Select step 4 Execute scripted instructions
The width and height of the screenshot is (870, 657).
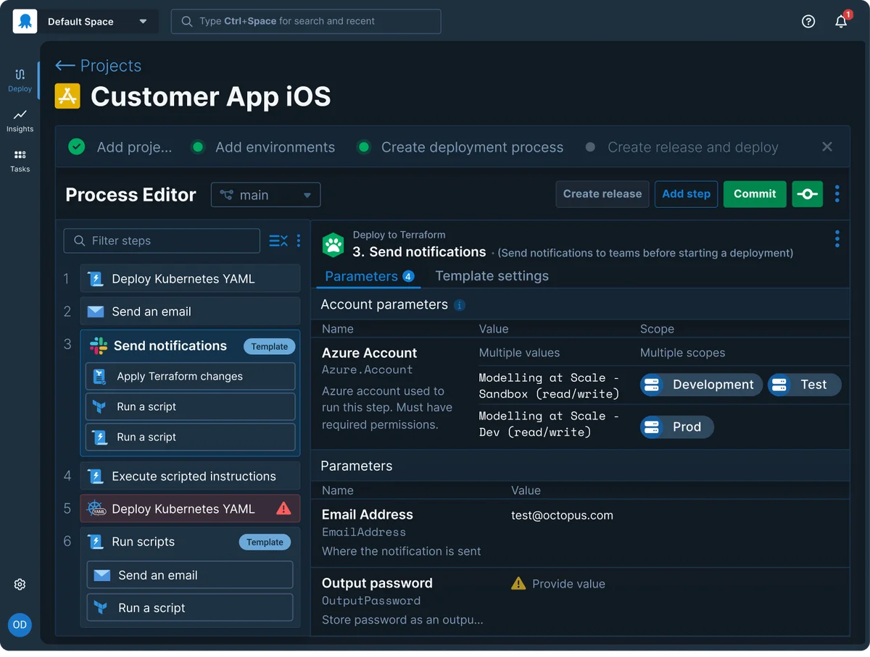(x=190, y=476)
